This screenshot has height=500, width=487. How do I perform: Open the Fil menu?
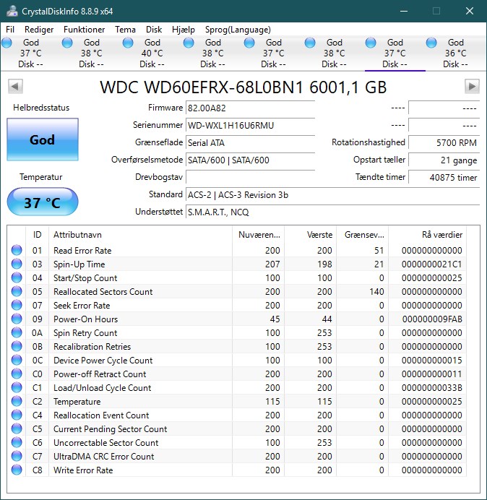pyautogui.click(x=10, y=30)
